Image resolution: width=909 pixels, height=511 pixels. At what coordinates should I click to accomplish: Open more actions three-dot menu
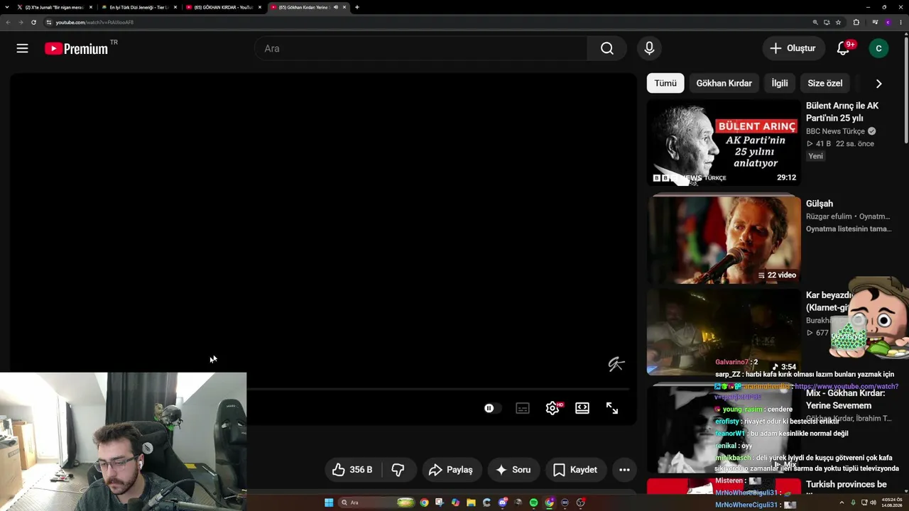(624, 470)
